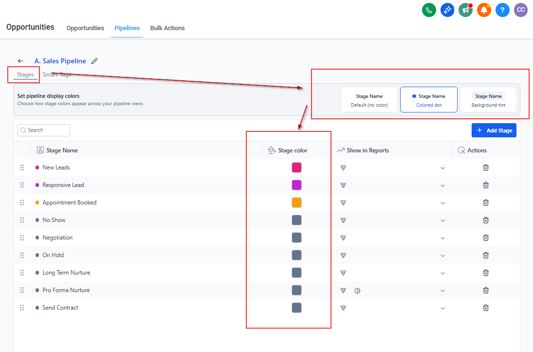This screenshot has width=533, height=352.
Task: Click the back arrow next to pipeline name
Action: (x=20, y=61)
